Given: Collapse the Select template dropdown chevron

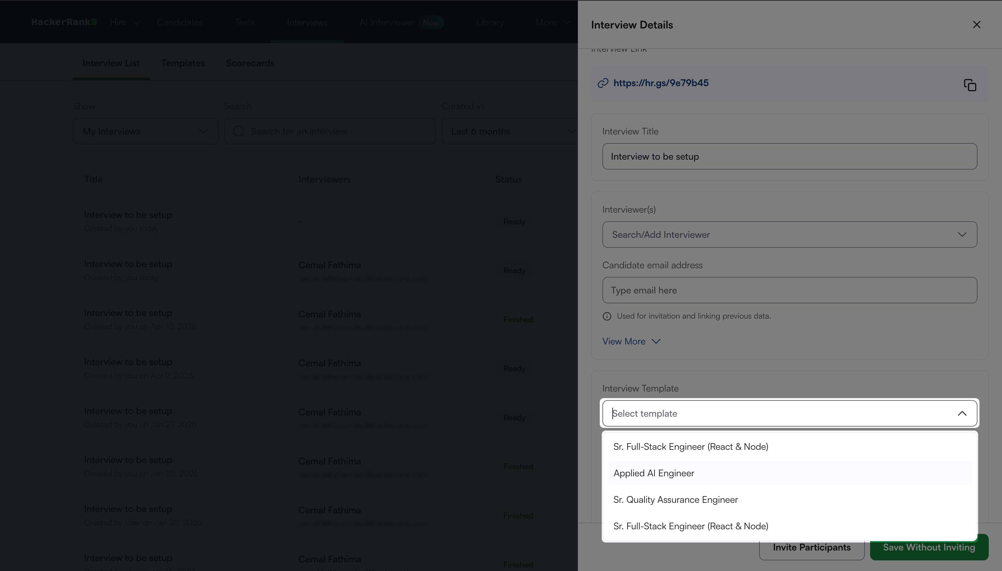Looking at the screenshot, I should pyautogui.click(x=962, y=413).
